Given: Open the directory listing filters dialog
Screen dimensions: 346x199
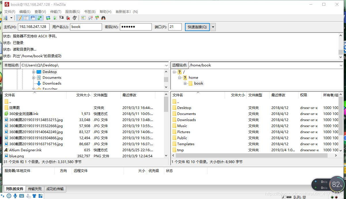Looking at the screenshot, I should pyautogui.click(x=84, y=18).
